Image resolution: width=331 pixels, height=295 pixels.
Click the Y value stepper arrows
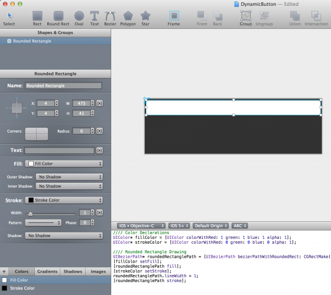coord(57,113)
